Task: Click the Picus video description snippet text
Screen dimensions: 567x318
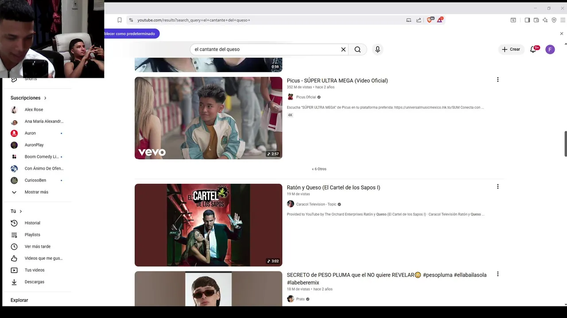Action: click(x=385, y=107)
